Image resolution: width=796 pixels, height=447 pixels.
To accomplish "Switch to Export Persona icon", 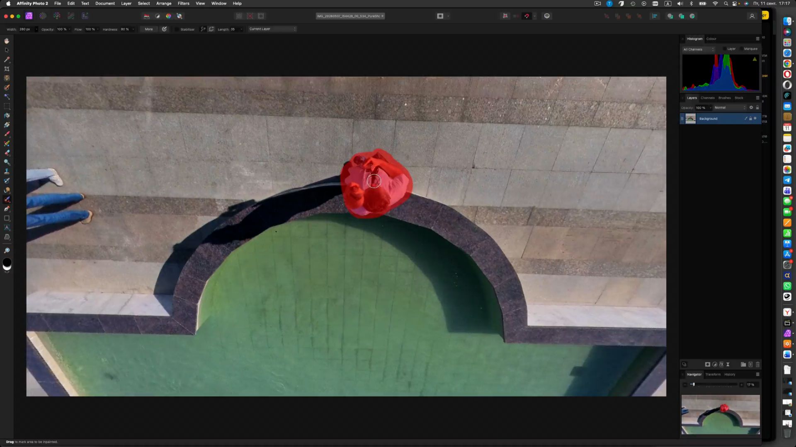I will pyautogui.click(x=85, y=16).
